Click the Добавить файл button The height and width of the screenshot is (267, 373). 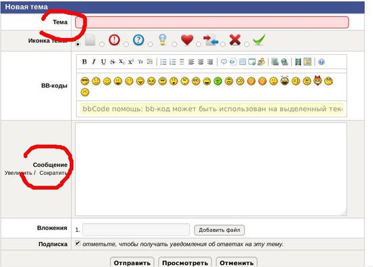coord(219,230)
